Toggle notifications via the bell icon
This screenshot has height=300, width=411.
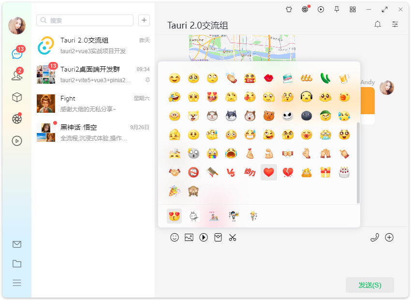pos(378,24)
